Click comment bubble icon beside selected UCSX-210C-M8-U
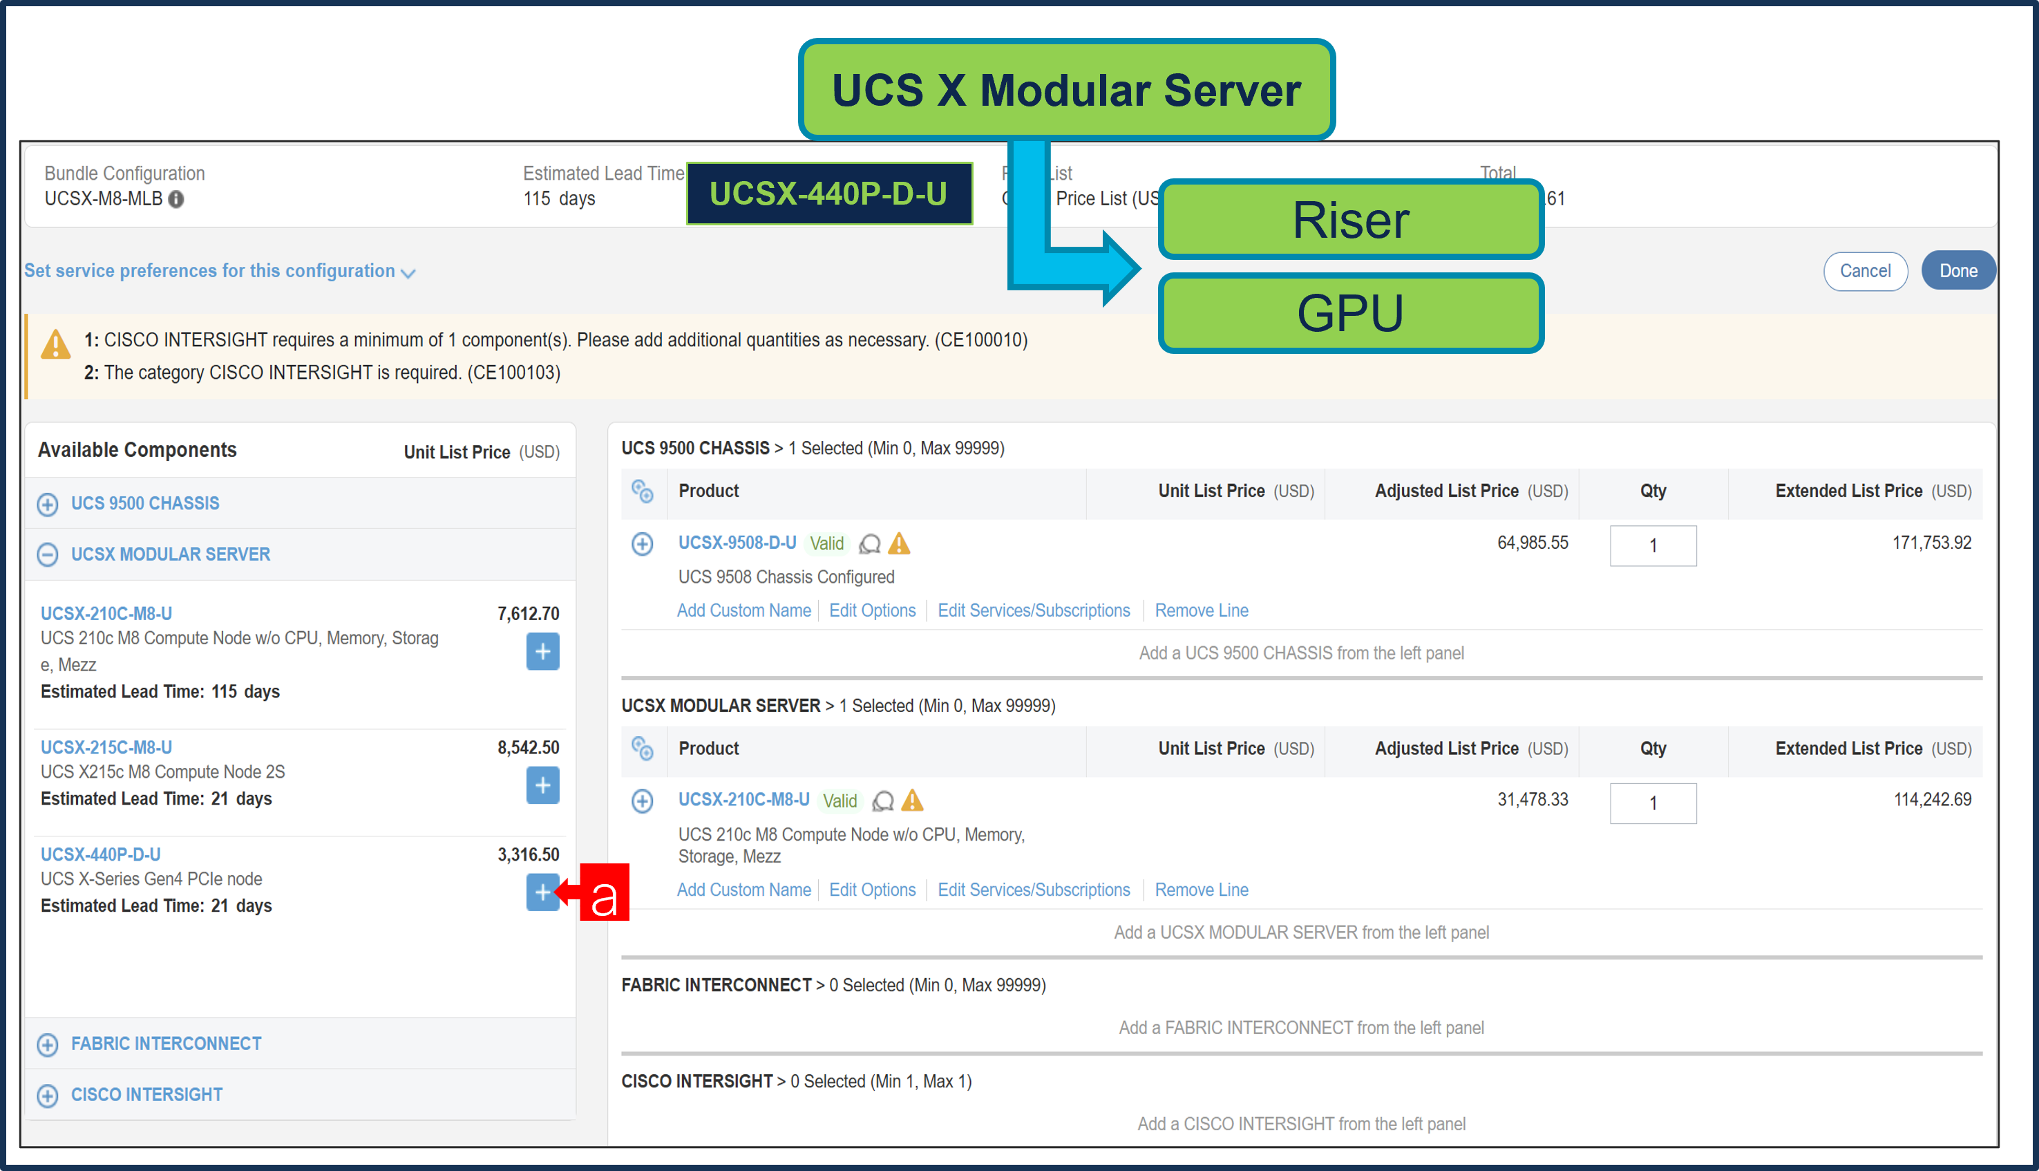The width and height of the screenshot is (2039, 1171). pyautogui.click(x=882, y=801)
